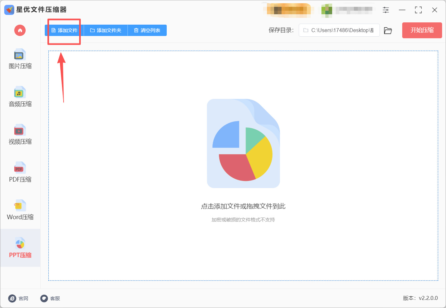446x308 pixels.
Task: Open the 官网 official website link
Action: point(18,298)
